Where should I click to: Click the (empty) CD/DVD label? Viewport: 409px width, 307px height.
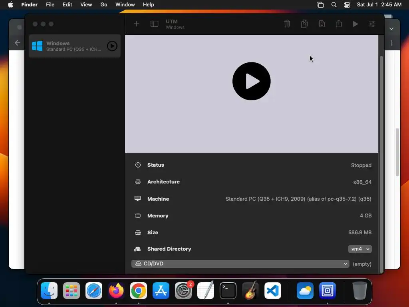click(x=362, y=264)
